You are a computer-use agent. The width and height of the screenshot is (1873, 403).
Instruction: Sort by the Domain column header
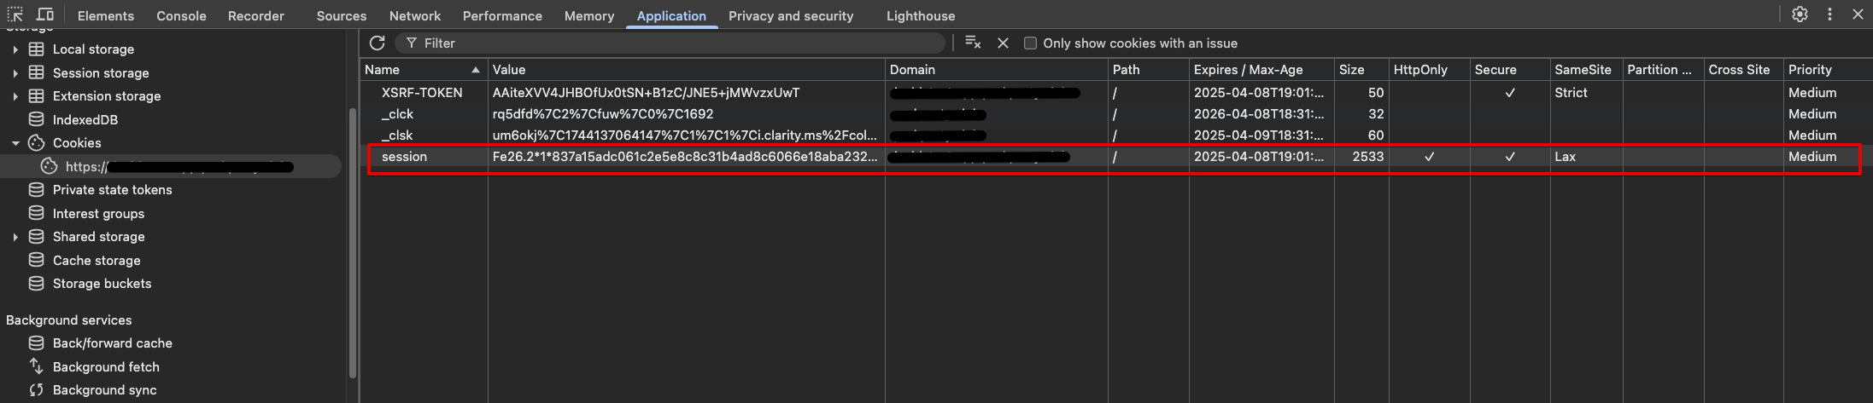pyautogui.click(x=997, y=70)
